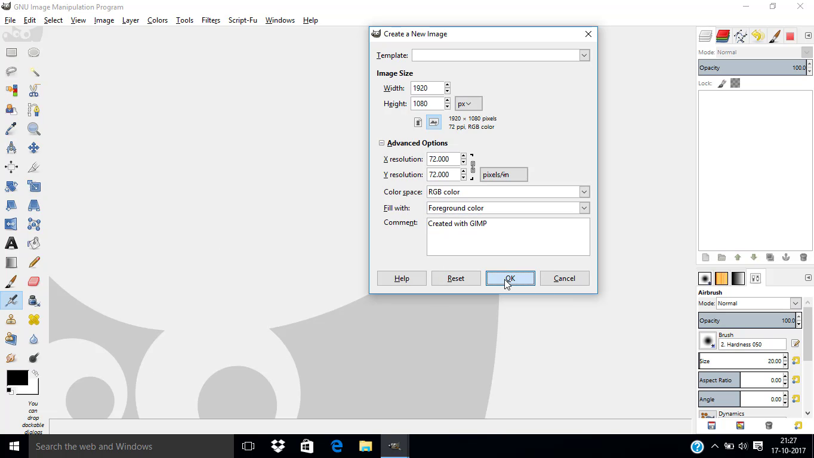Unlink the X and Y resolution chain
The image size is (814, 458).
(x=471, y=167)
